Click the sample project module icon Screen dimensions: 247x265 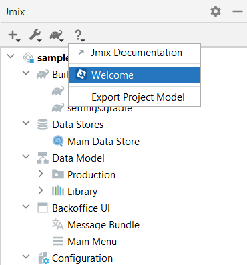click(29, 58)
